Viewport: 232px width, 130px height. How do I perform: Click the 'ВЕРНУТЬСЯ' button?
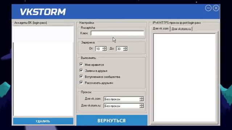[x=112, y=121]
